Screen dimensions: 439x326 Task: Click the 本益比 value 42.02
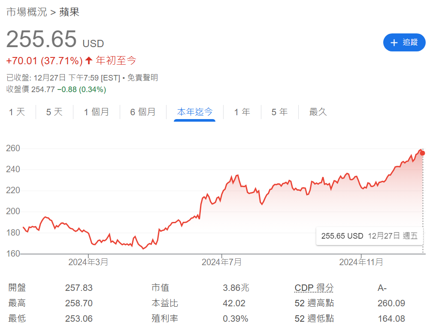pyautogui.click(x=234, y=303)
